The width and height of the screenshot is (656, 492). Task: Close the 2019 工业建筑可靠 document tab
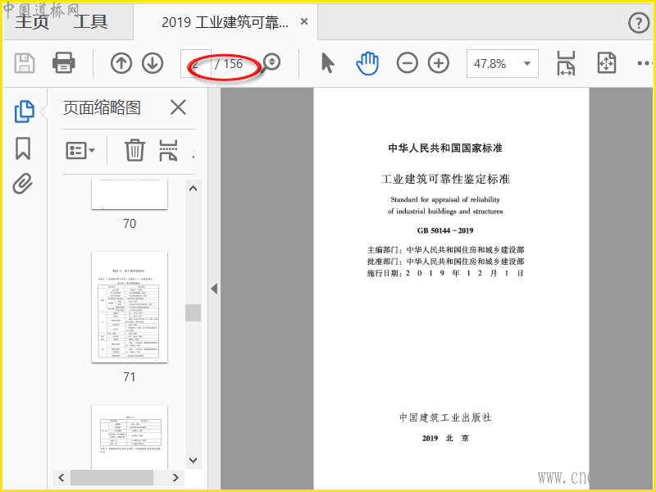304,21
